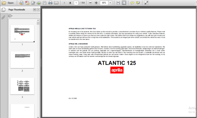This screenshot has height=118, width=197.
Task: Click the fit width scrolling icon
Action: 118,3
